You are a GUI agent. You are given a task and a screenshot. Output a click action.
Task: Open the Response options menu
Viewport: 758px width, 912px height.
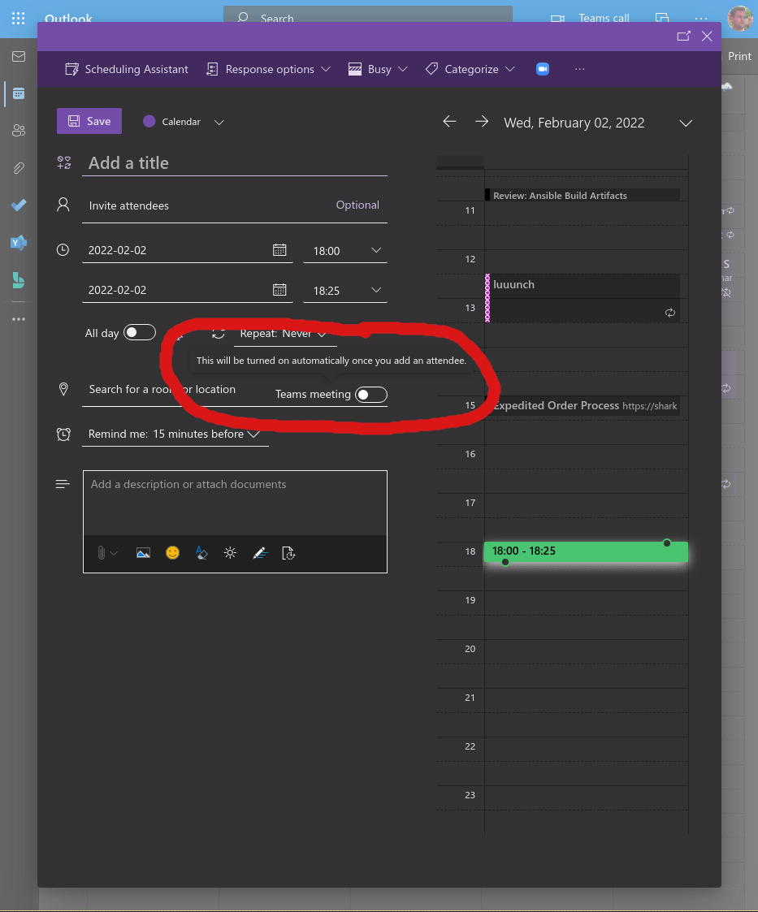coord(269,69)
